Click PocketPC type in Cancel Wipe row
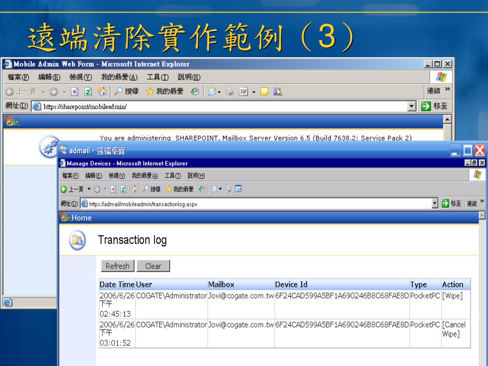This screenshot has width=488, height=366. 425,325
